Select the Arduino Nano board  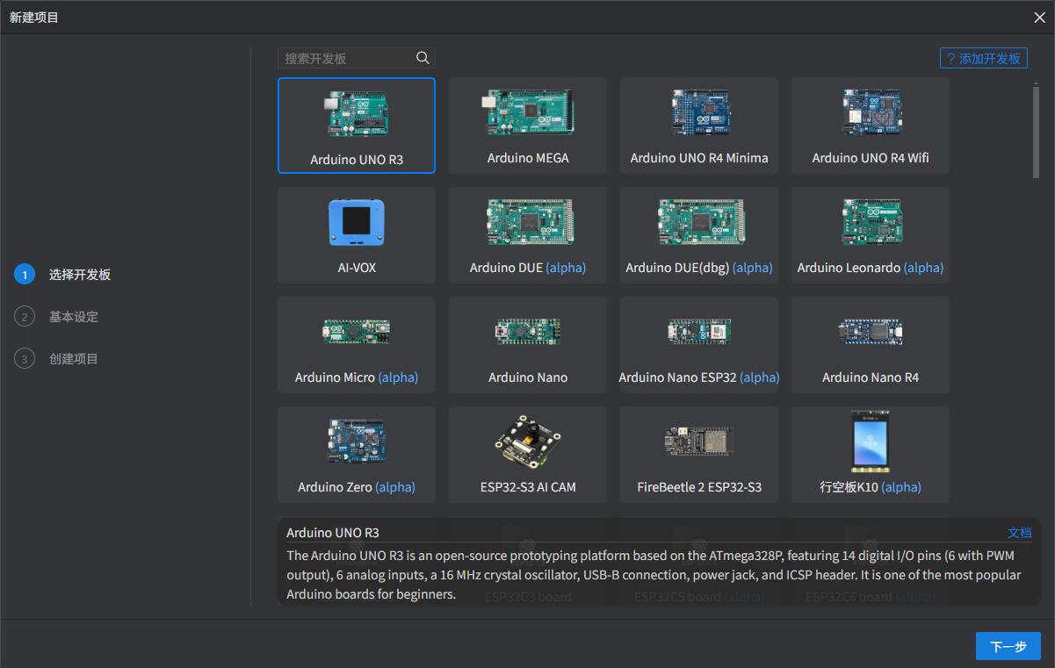tap(528, 345)
